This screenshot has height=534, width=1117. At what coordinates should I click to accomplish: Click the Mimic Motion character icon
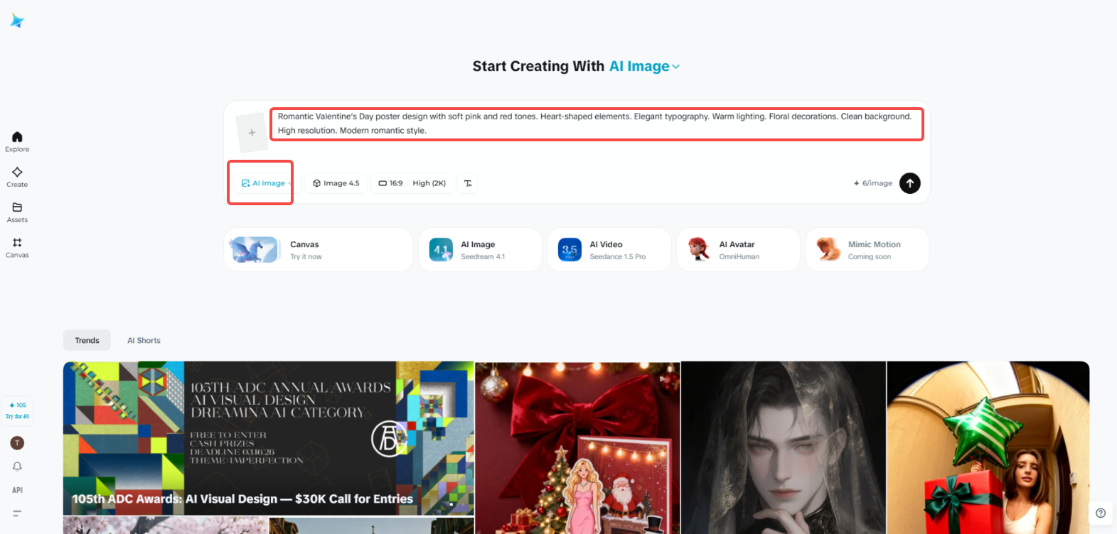point(828,250)
